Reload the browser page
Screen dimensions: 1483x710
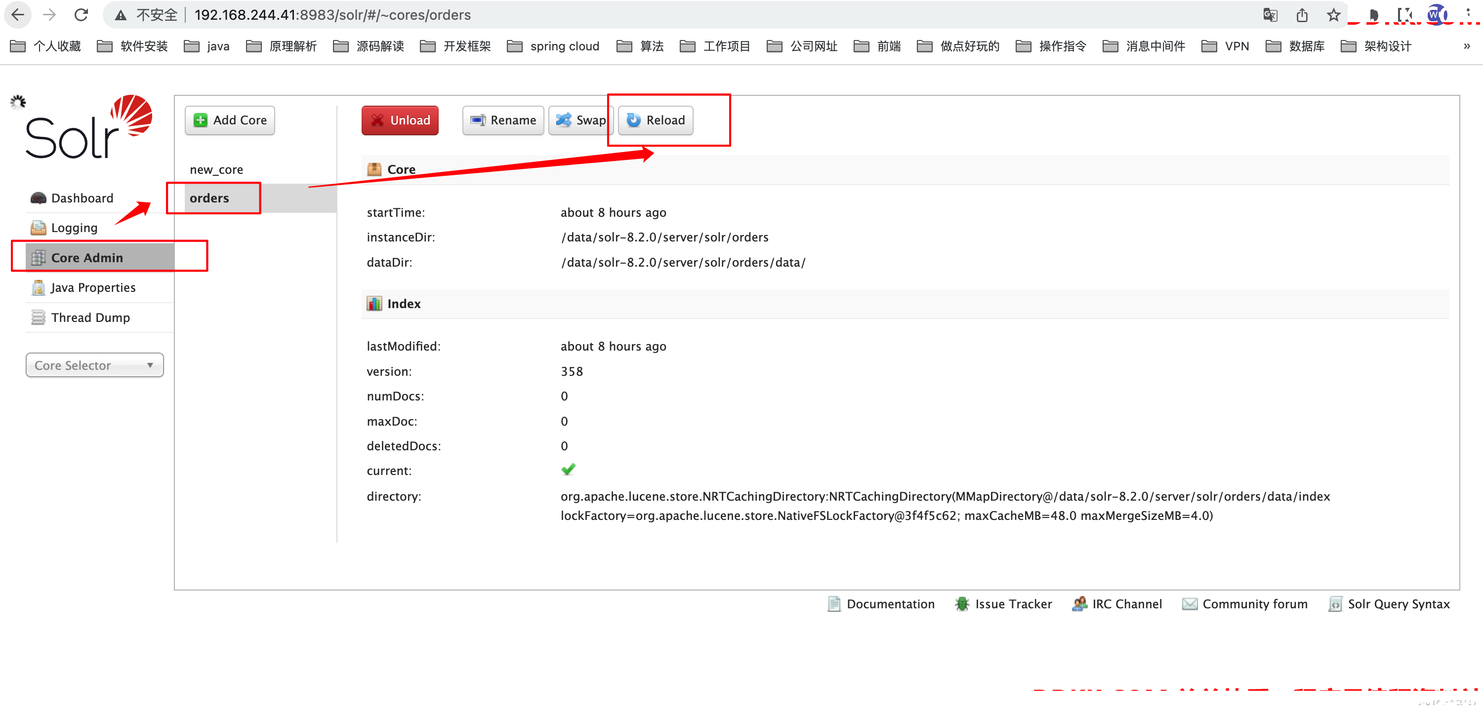point(81,15)
